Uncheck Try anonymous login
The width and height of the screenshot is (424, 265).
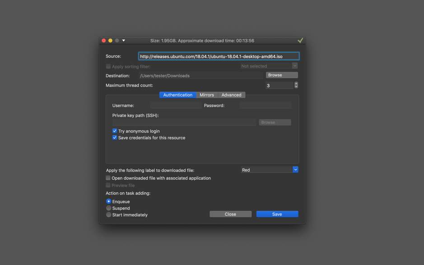tap(114, 130)
